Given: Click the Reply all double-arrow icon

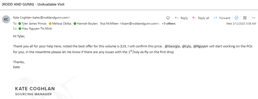Looking at the screenshot, I should tap(194, 18).
